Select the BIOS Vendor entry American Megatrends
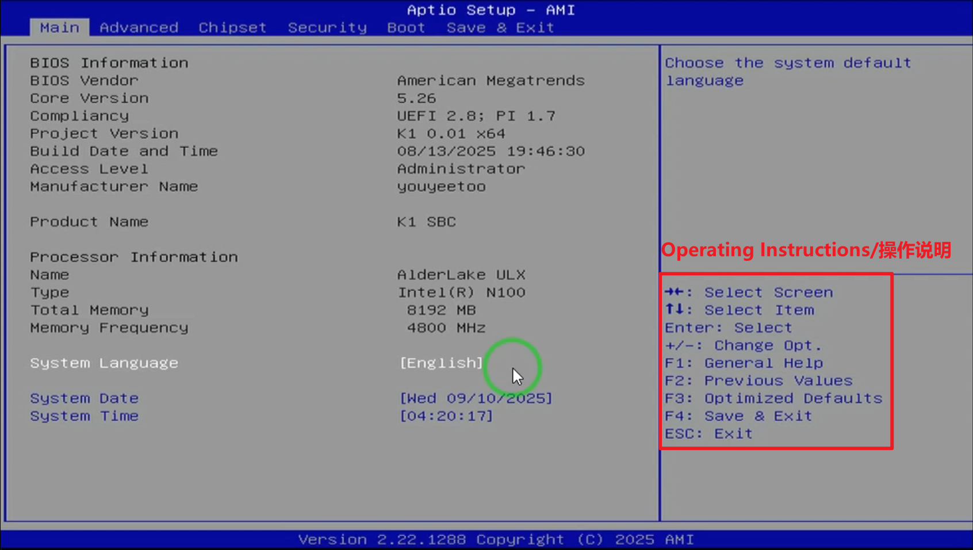 (490, 80)
